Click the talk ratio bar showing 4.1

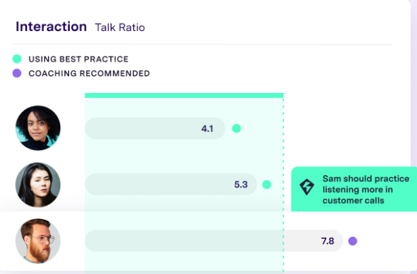[155, 128]
